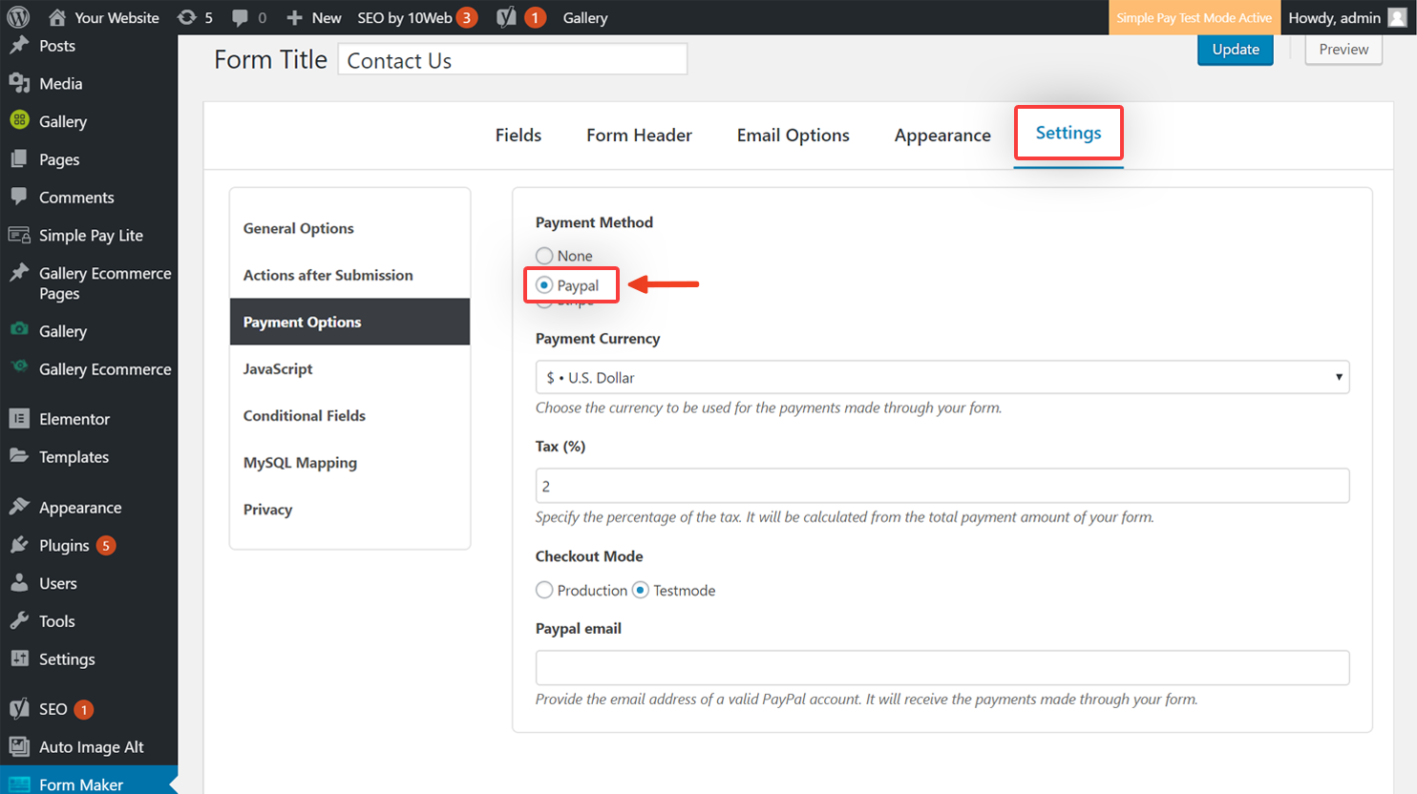This screenshot has height=794, width=1417.
Task: Click the Auto Image Alt icon
Action: (19, 747)
